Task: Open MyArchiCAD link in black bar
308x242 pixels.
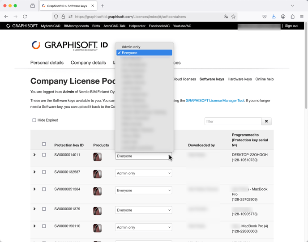Action: pyautogui.click(x=51, y=26)
